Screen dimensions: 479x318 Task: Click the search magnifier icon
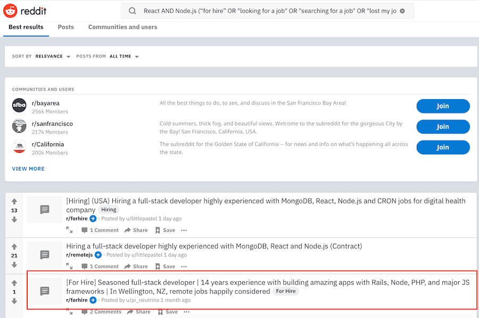tap(131, 10)
